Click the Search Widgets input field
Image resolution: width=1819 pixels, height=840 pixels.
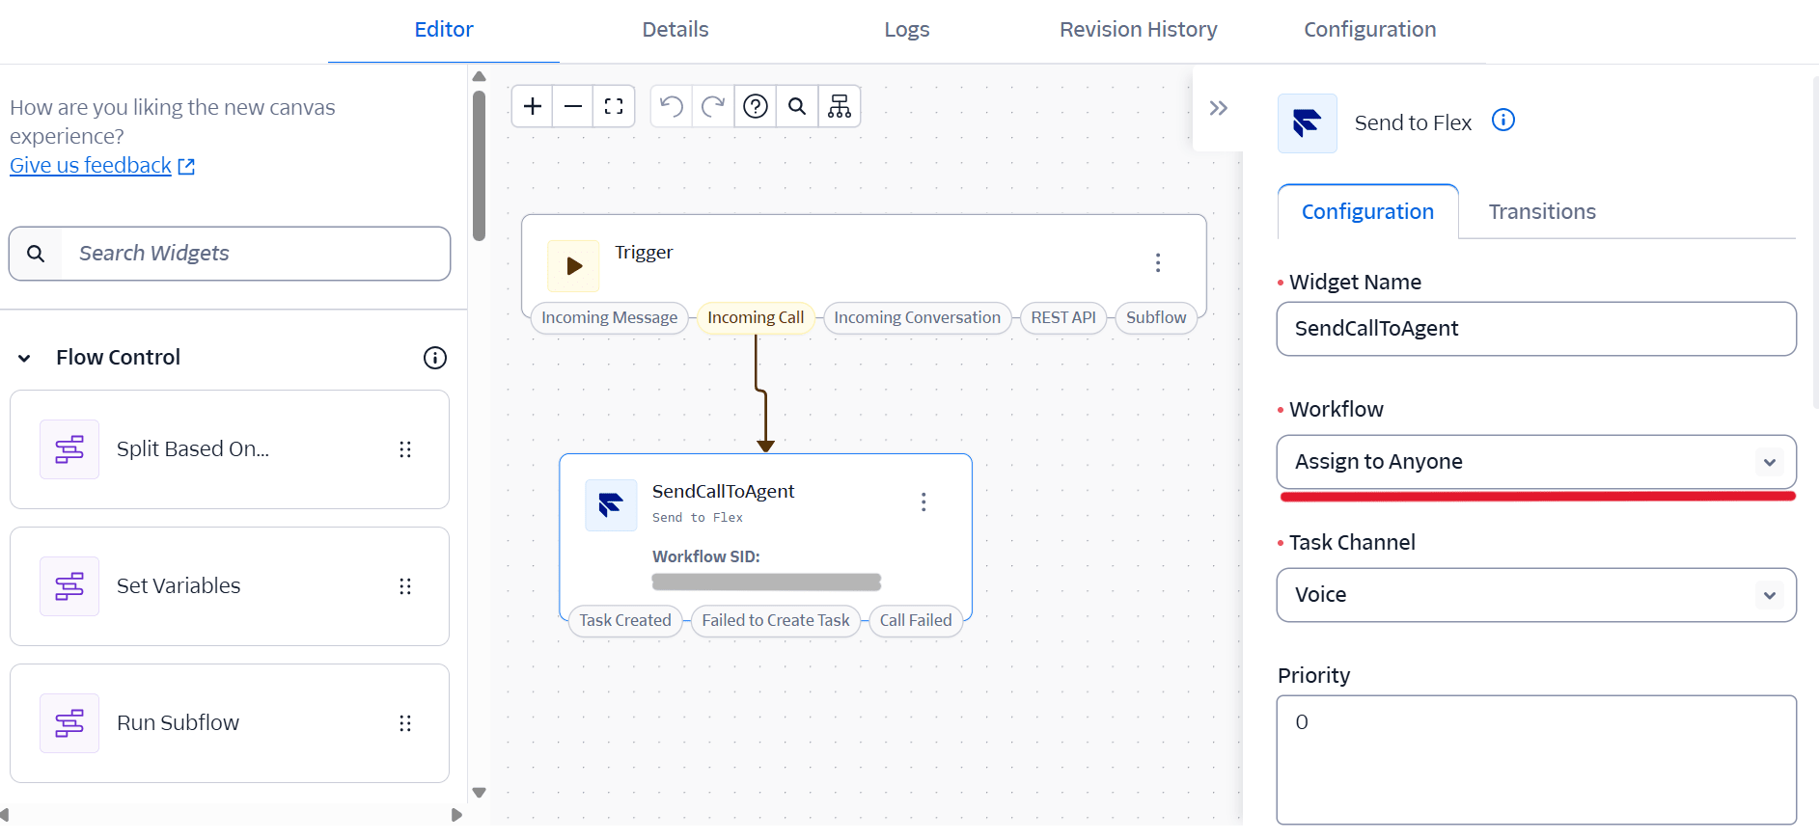click(x=256, y=254)
